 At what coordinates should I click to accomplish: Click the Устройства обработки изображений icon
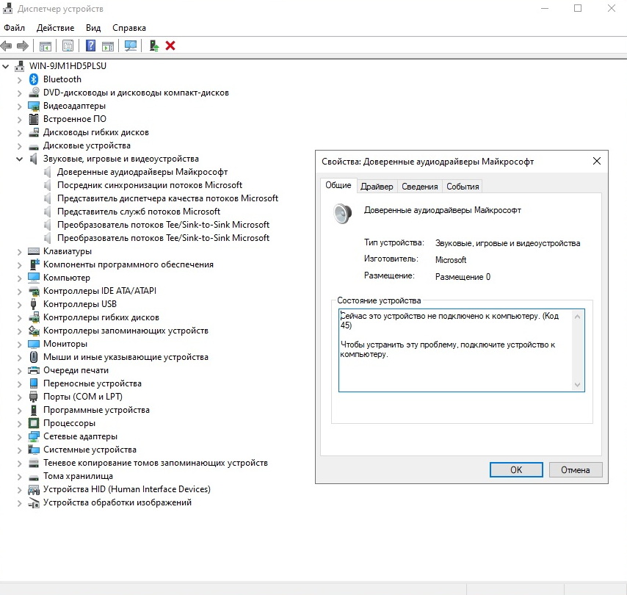[x=34, y=502]
